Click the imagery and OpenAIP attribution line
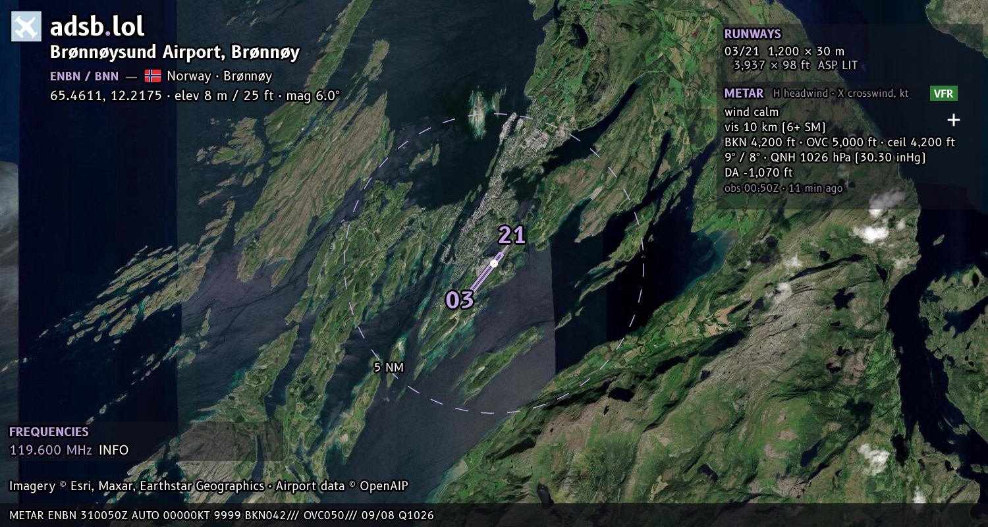Screen dimensions: 988x527 (x=209, y=486)
